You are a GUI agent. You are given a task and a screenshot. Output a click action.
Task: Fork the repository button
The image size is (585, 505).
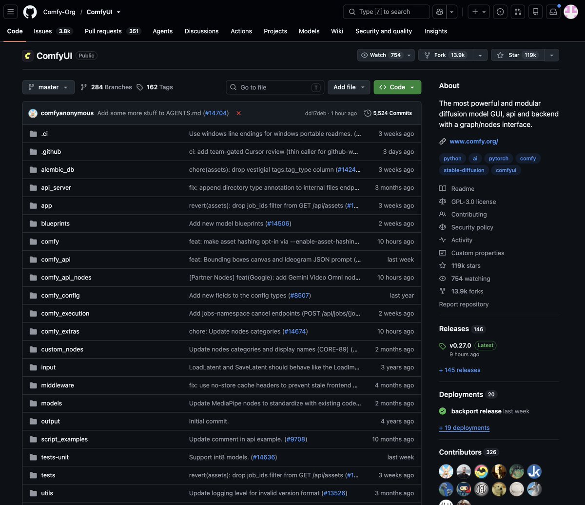pos(445,55)
